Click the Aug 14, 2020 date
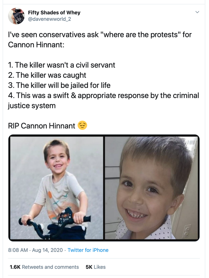 [47, 250]
